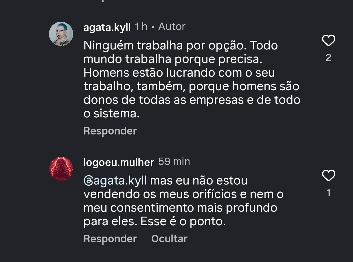This screenshot has width=353, height=262.
Task: View the like count of 2
Action: click(328, 58)
